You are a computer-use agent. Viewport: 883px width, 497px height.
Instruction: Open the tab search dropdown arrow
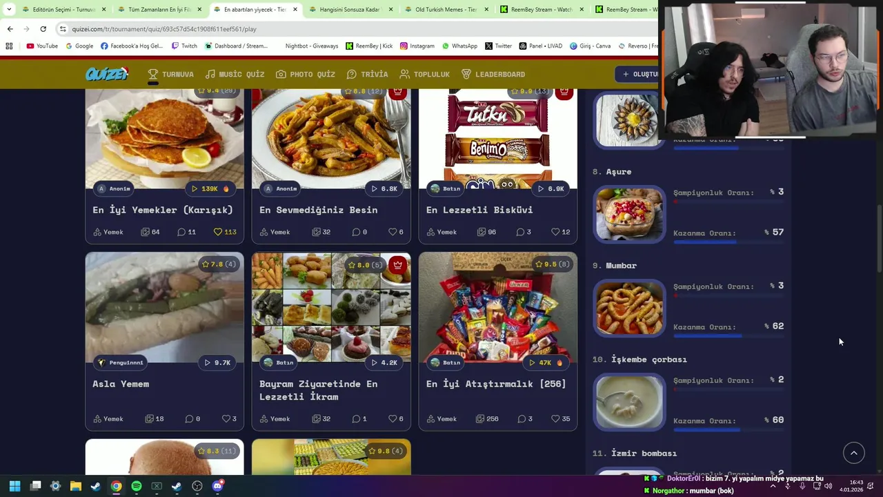point(9,10)
